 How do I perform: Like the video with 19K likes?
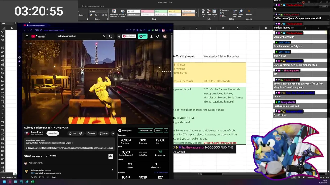72,133
